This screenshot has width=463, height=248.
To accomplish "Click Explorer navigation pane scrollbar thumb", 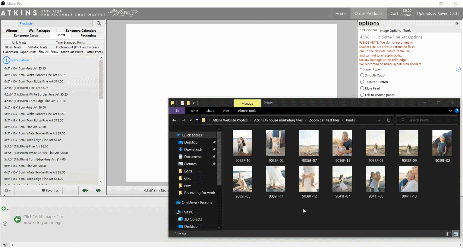I will tap(219, 158).
